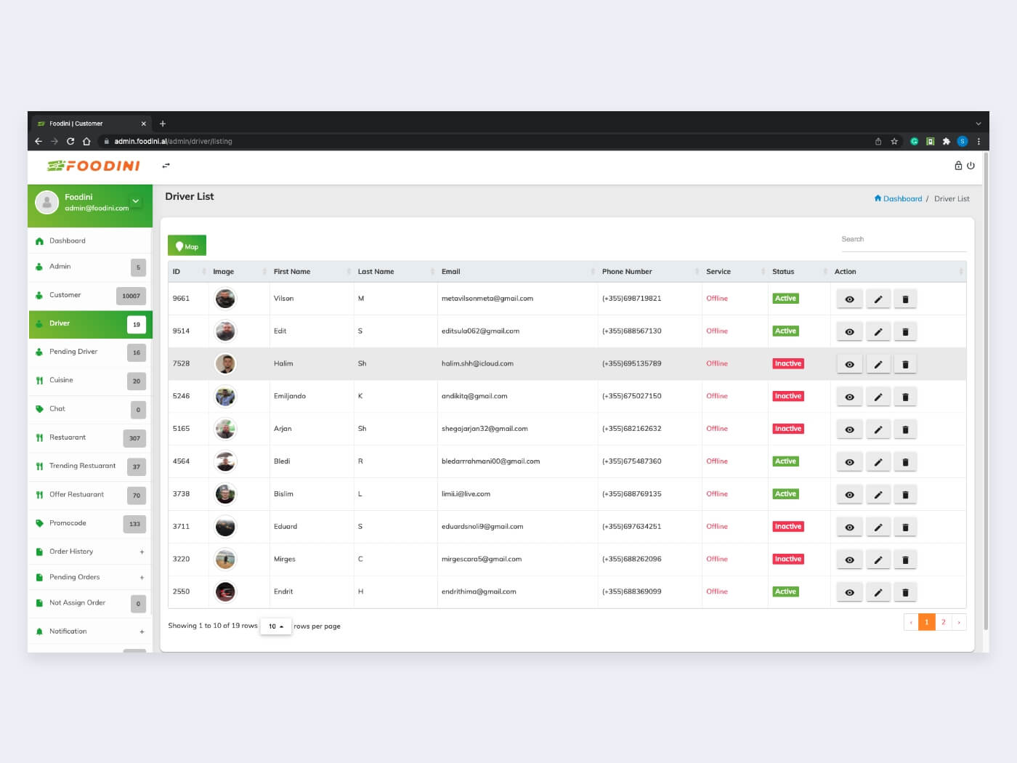Delete driver Bledi
The image size is (1017, 763).
point(905,462)
